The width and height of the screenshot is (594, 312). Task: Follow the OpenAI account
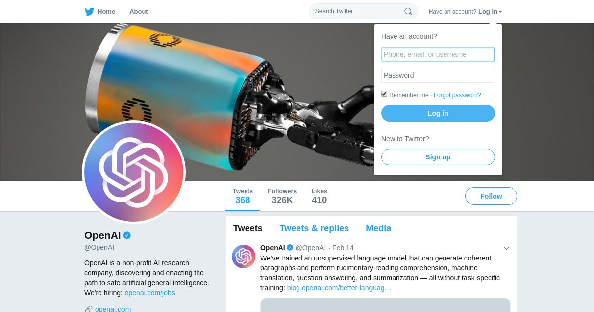click(x=491, y=196)
